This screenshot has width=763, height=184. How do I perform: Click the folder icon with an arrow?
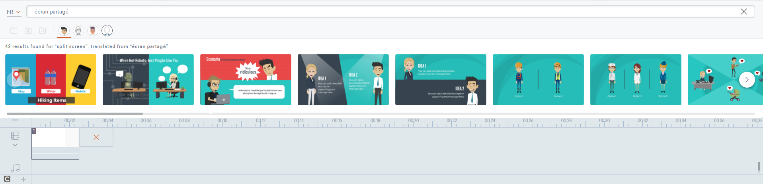[x=43, y=31]
